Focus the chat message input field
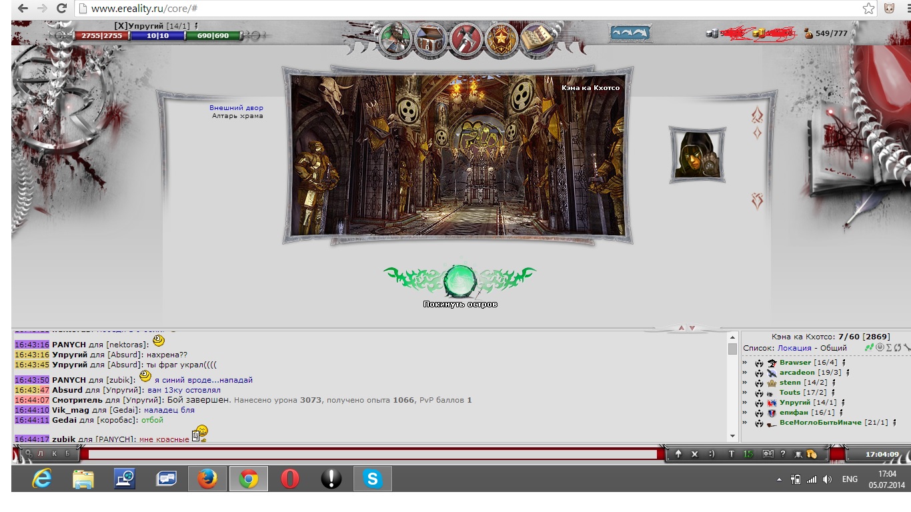Screen dimensions: 911x512 (373, 454)
